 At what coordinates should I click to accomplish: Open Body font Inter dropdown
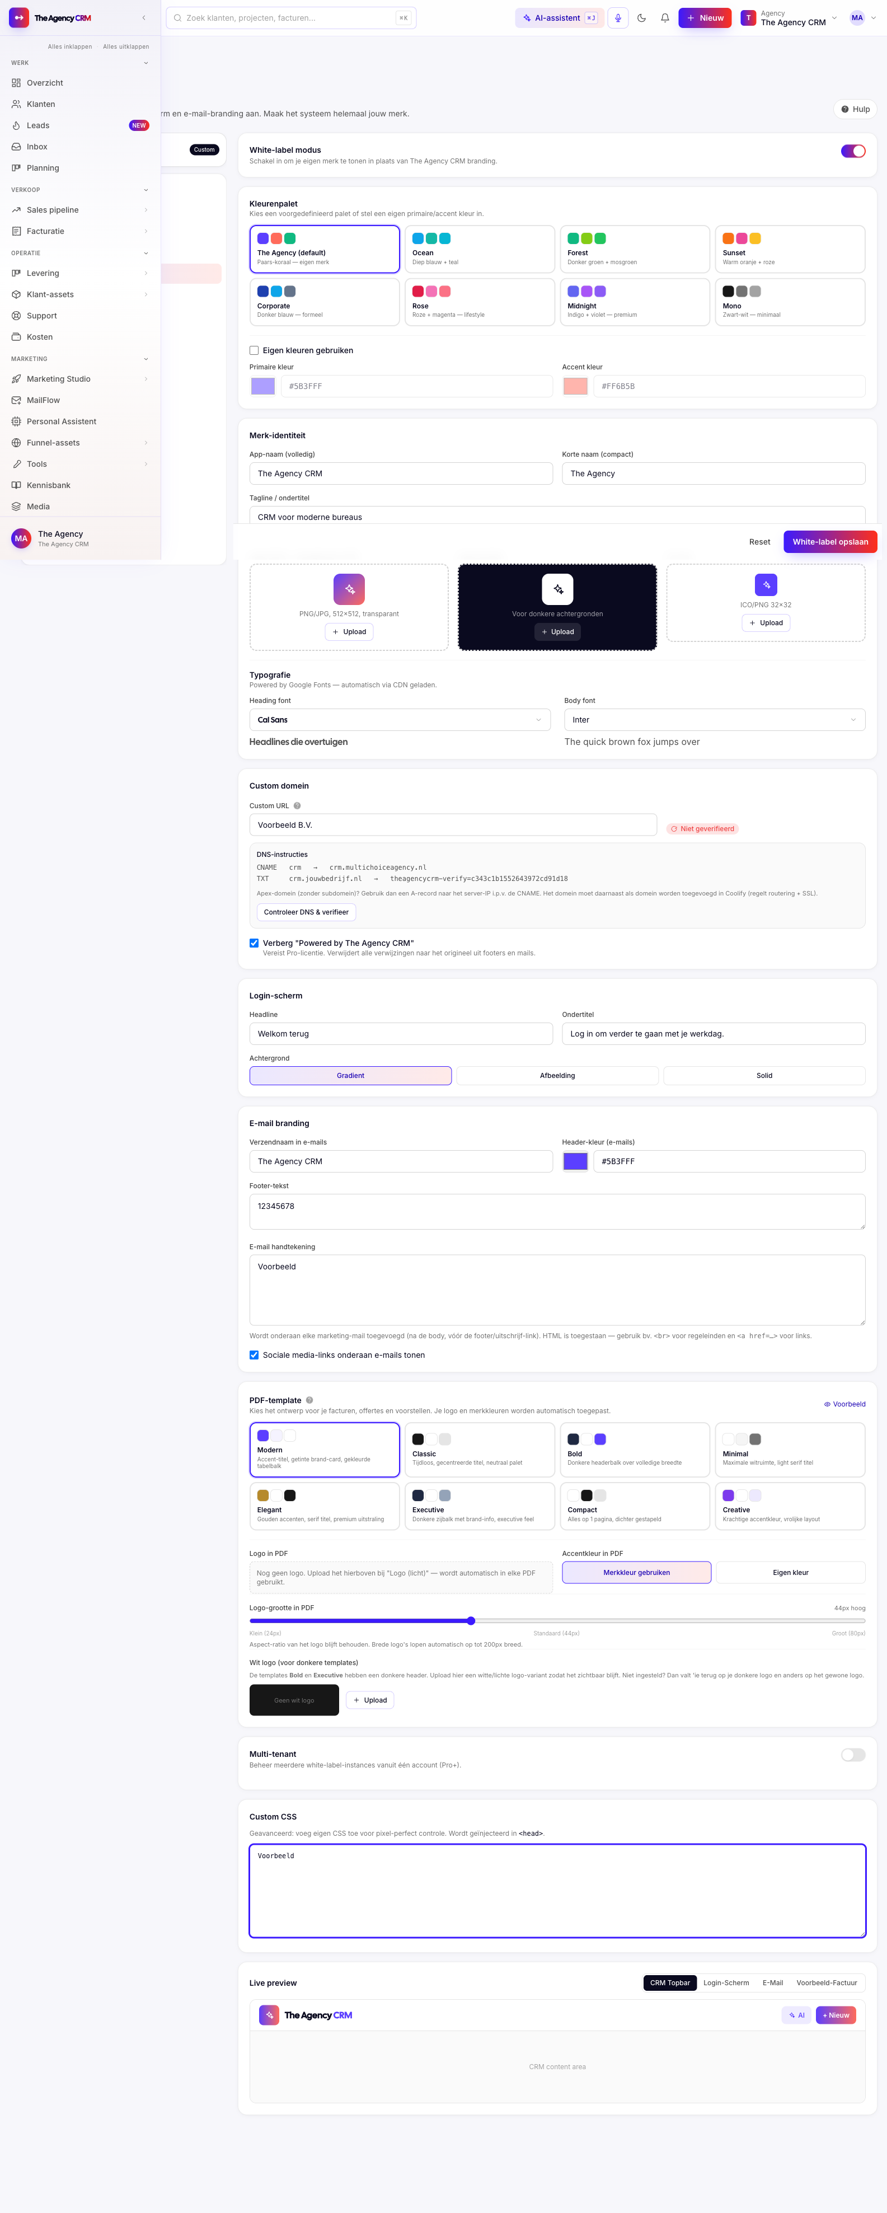pyautogui.click(x=715, y=720)
